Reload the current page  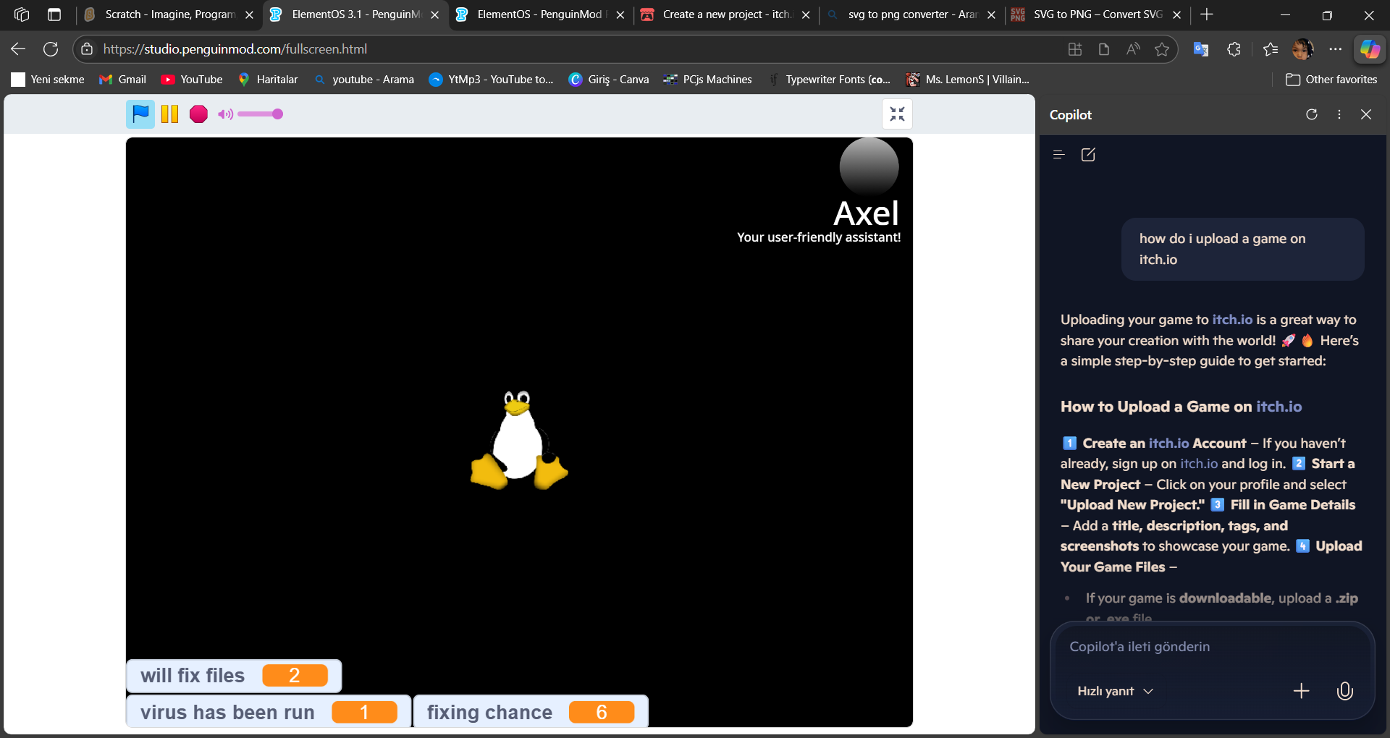[x=51, y=48]
